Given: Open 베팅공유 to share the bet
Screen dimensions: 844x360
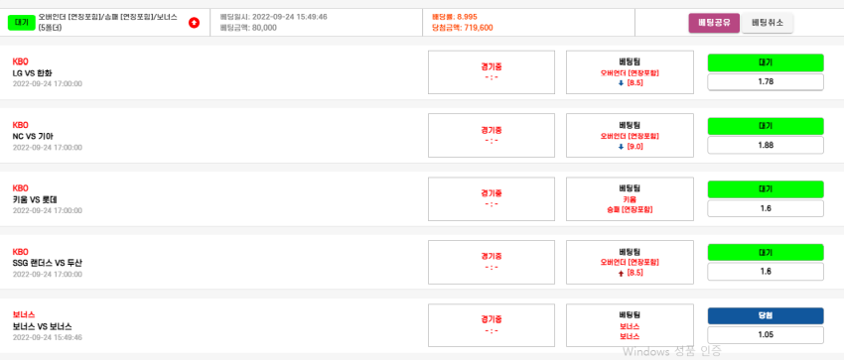Looking at the screenshot, I should (x=714, y=23).
